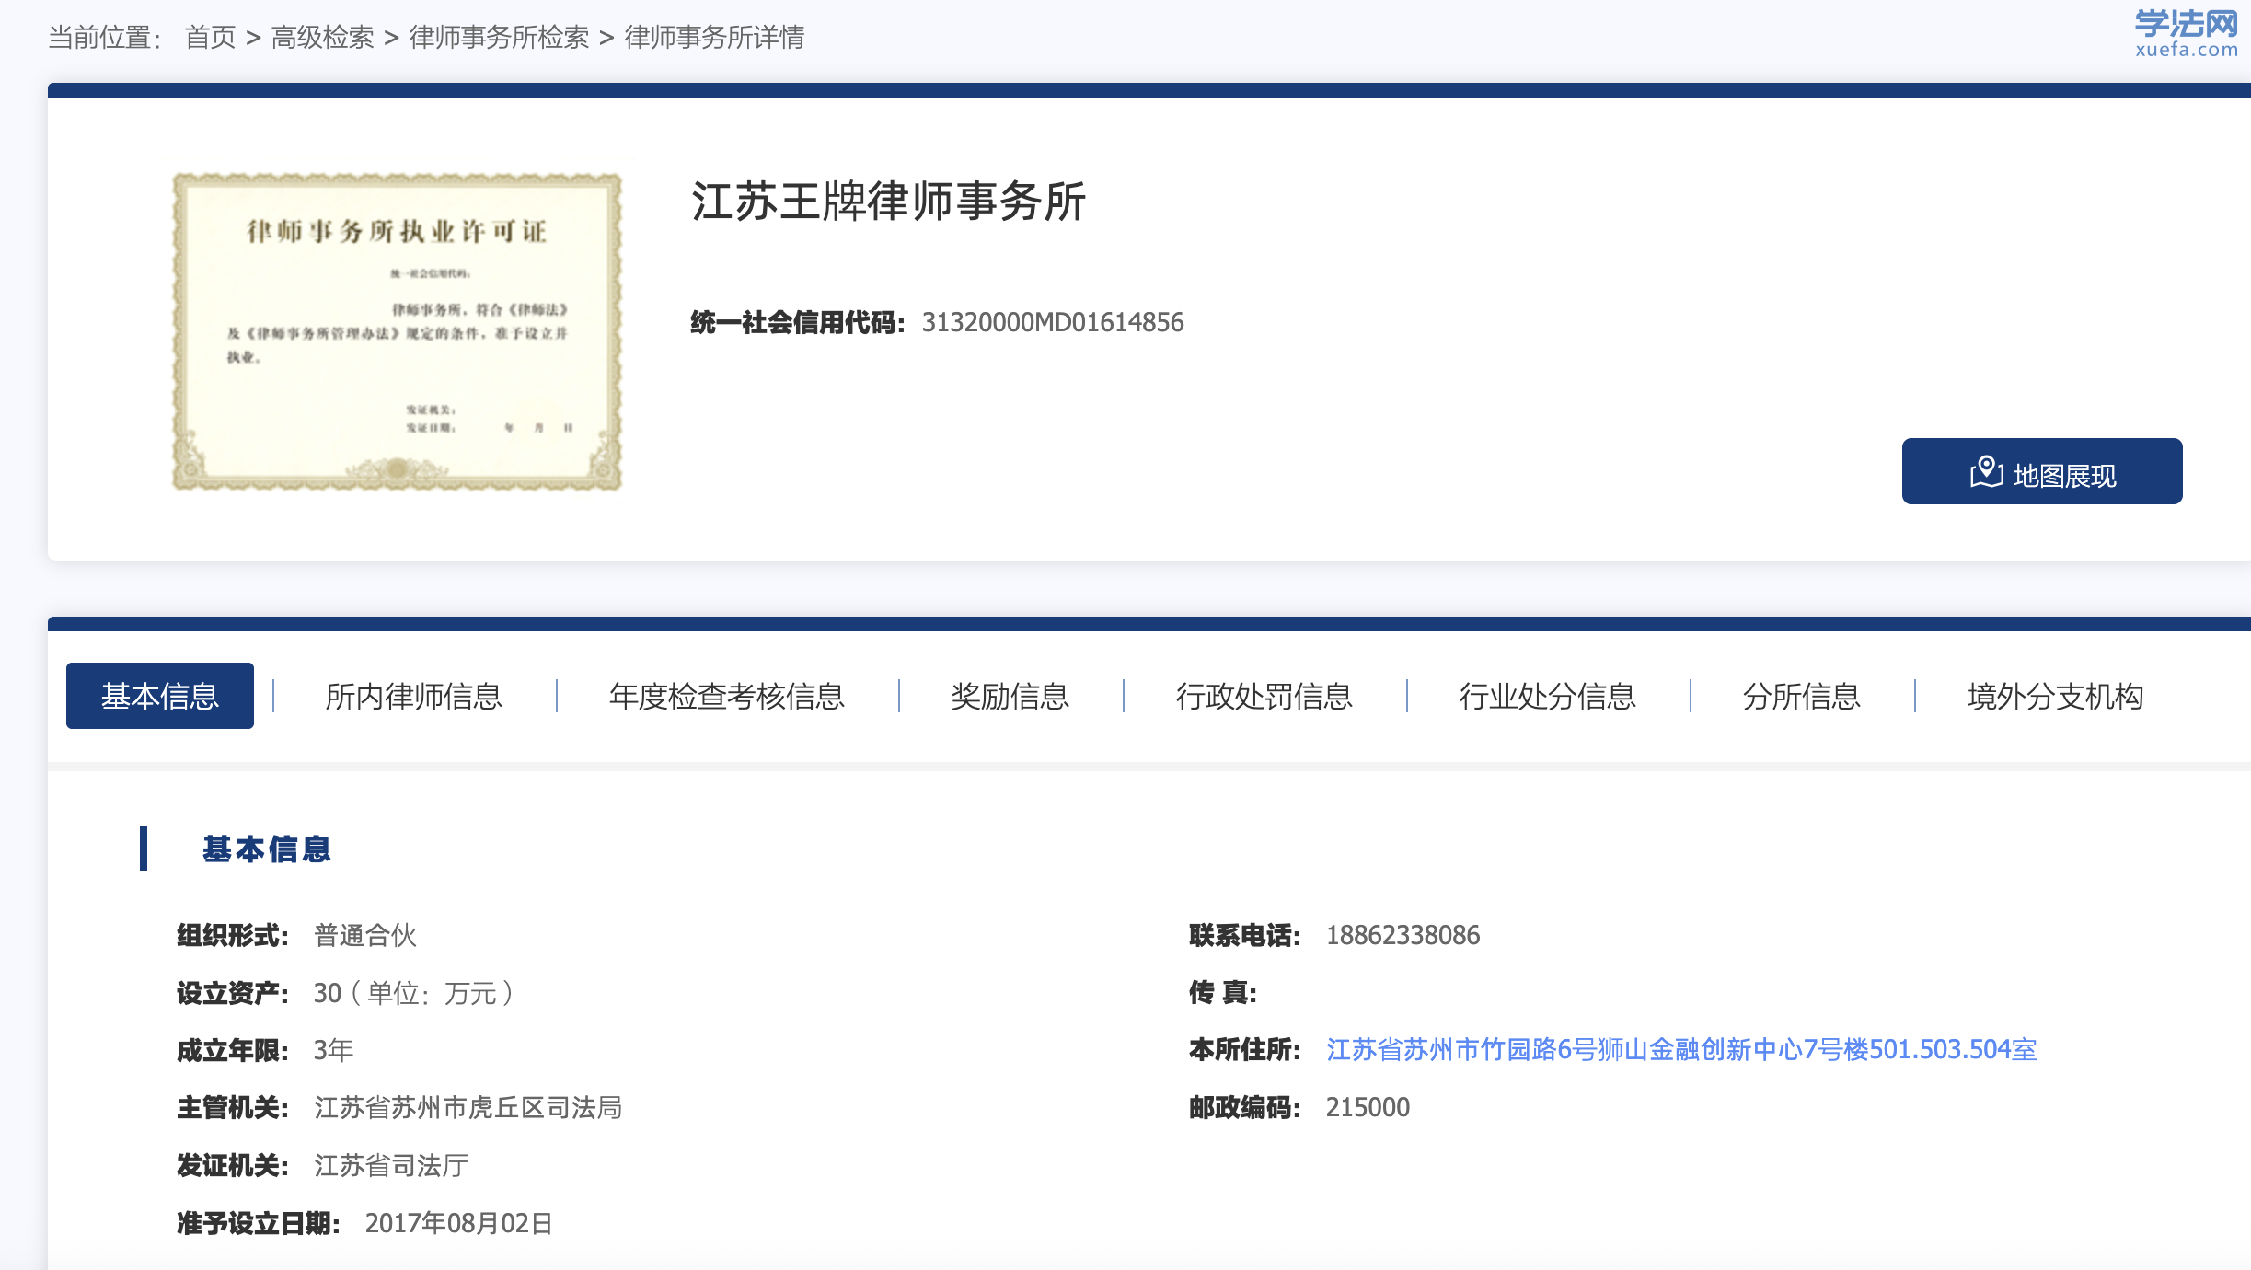Click asset value 30（单位：万元）
This screenshot has width=2251, height=1270.
click(413, 993)
